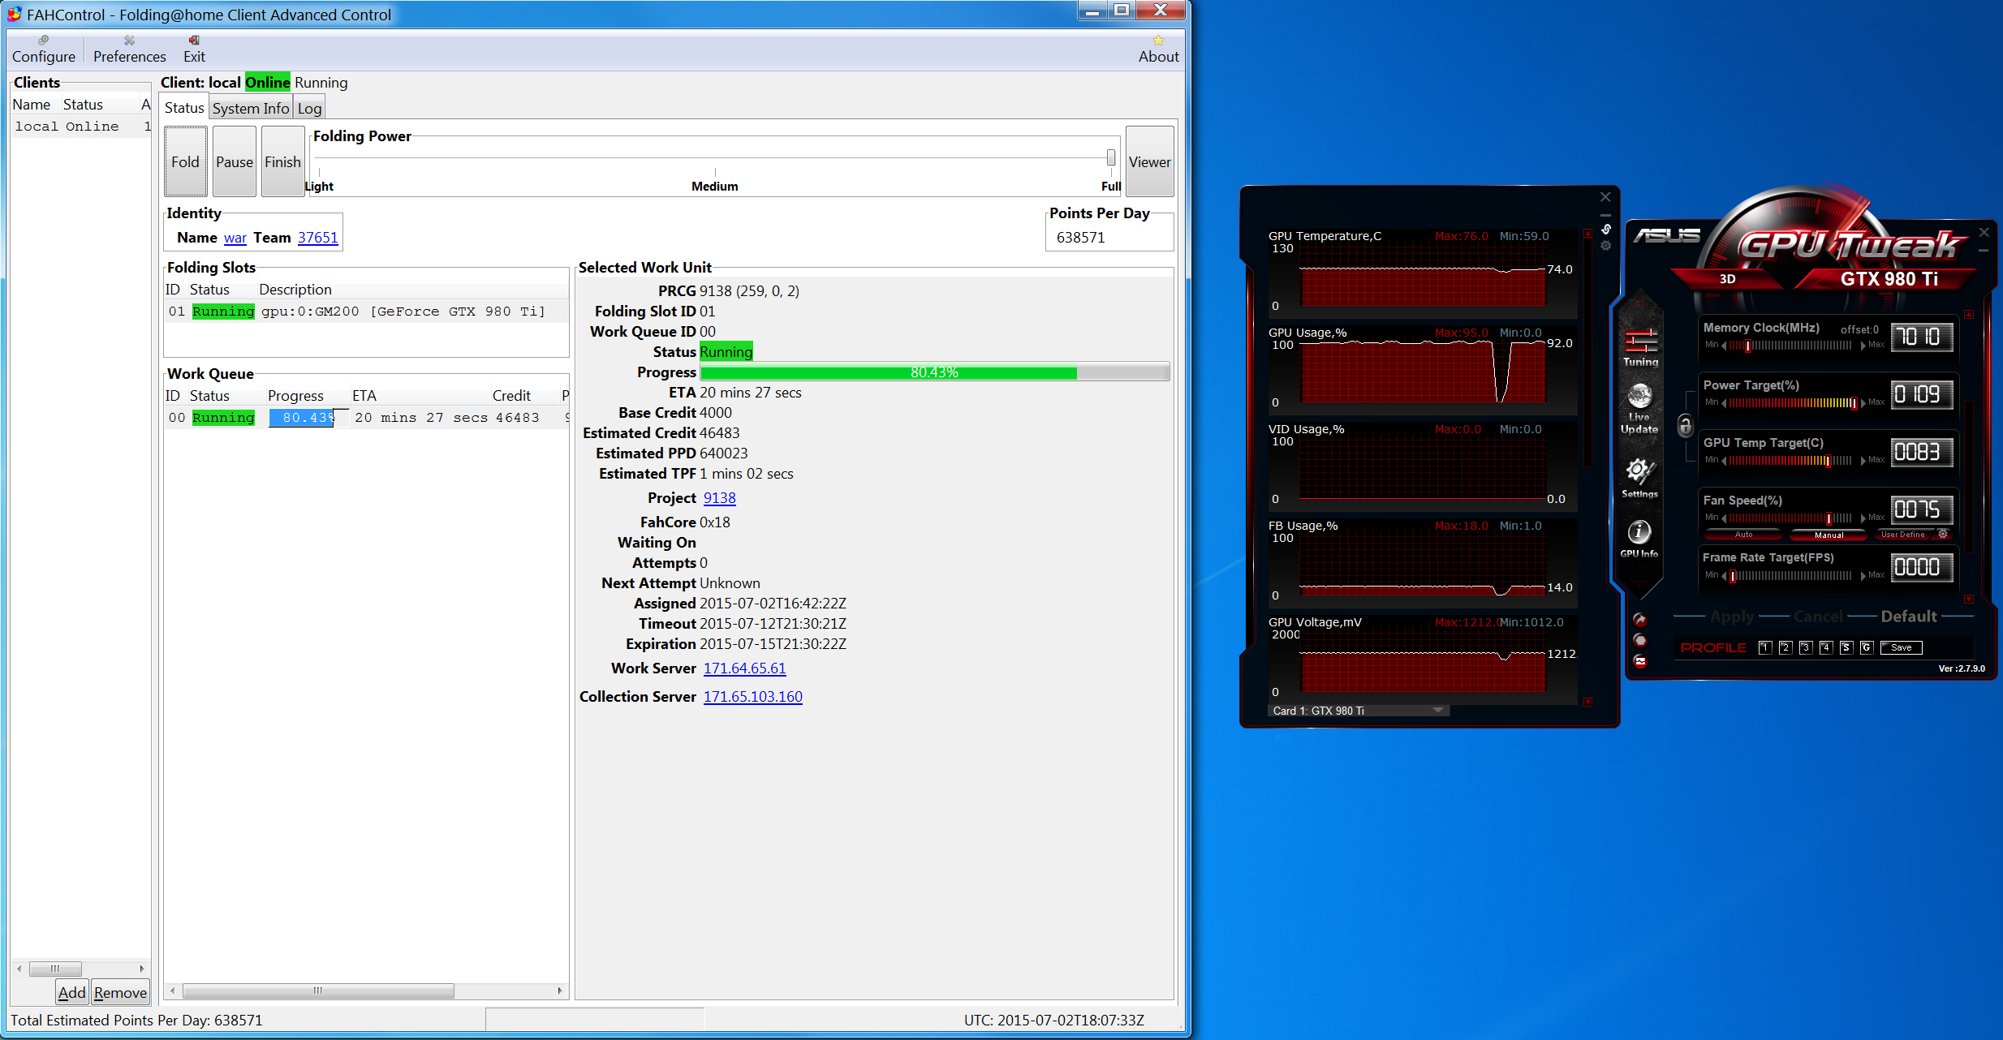This screenshot has height=1040, width=2003.
Task: Set fan speed mode to User Define
Action: (1903, 535)
